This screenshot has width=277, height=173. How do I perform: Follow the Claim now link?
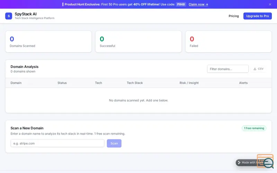click(198, 4)
